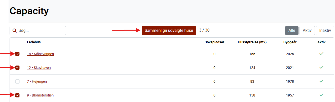Deselect the 12 • Skovhaven checkbox

pos(17,68)
